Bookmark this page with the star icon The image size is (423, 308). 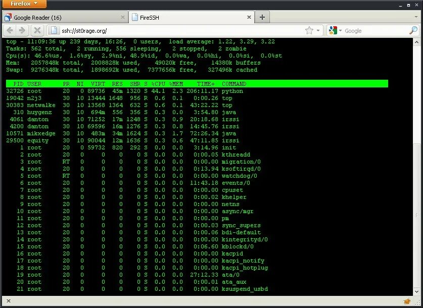[x=309, y=30]
